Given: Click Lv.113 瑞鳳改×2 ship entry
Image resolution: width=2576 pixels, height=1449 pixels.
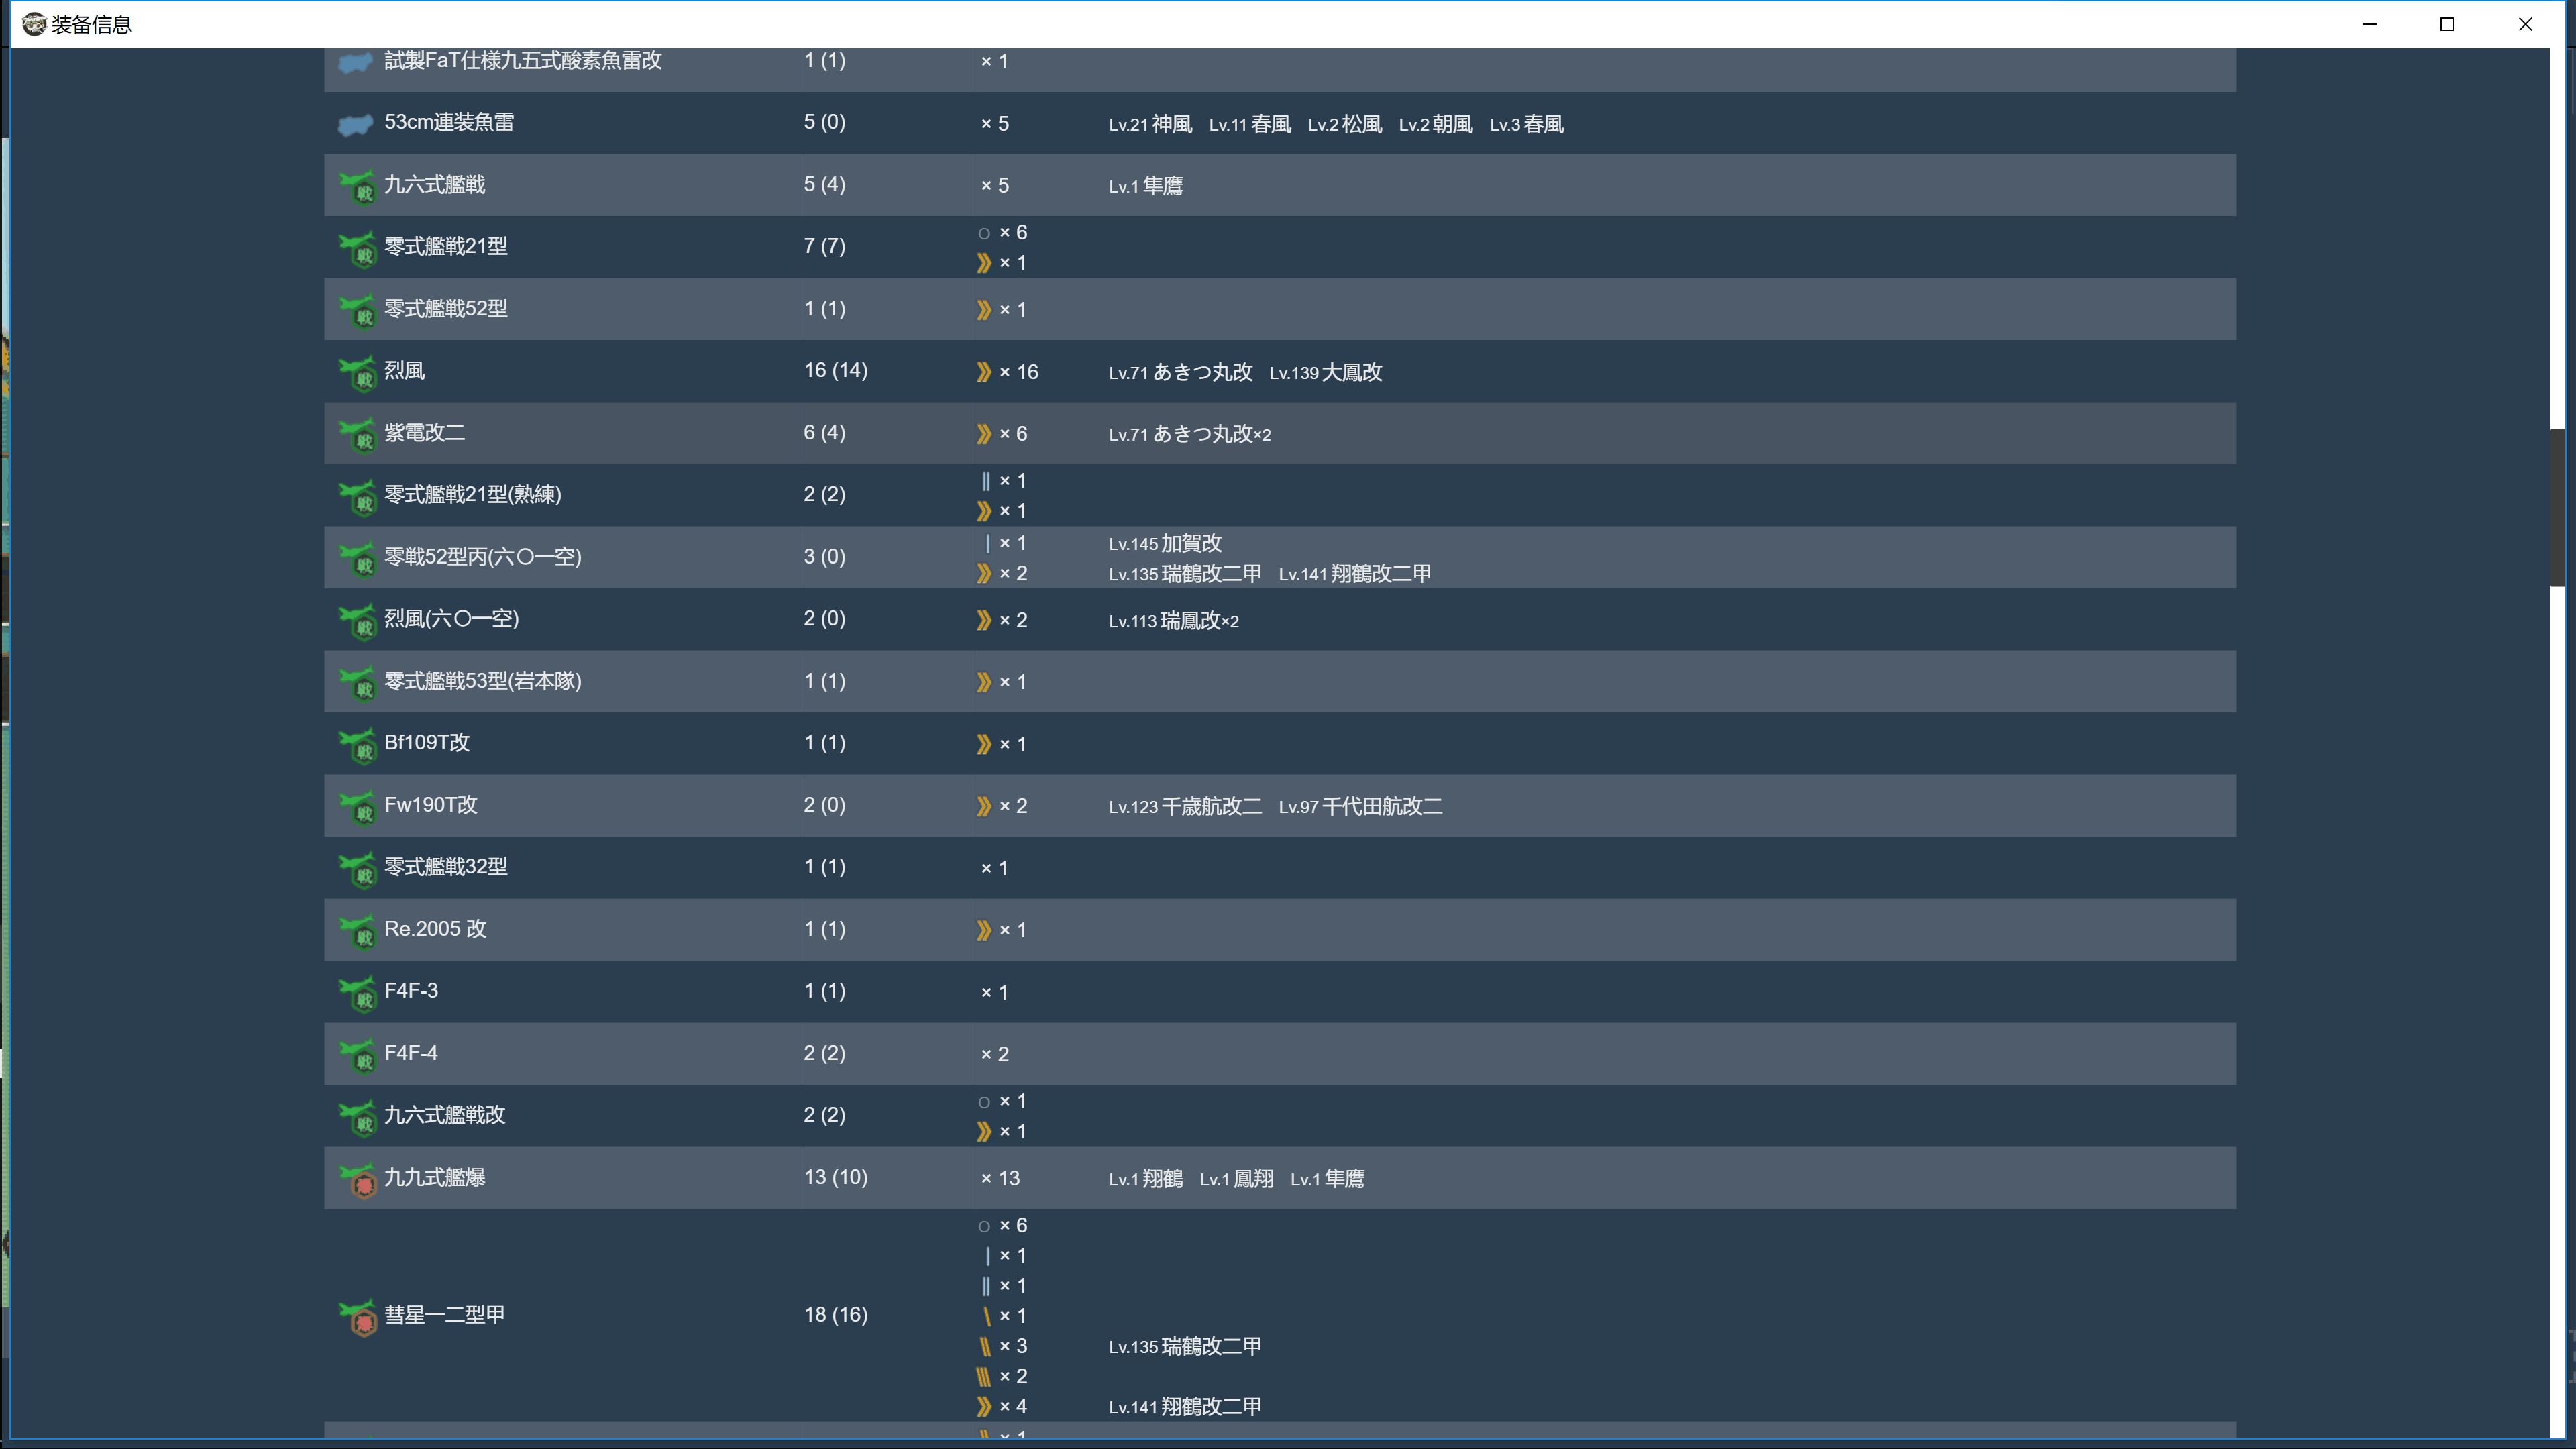Looking at the screenshot, I should click(1174, 620).
